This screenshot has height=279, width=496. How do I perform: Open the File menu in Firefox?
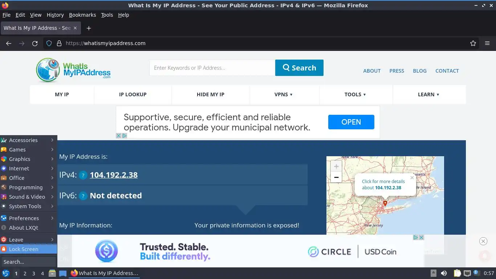[x=7, y=15]
